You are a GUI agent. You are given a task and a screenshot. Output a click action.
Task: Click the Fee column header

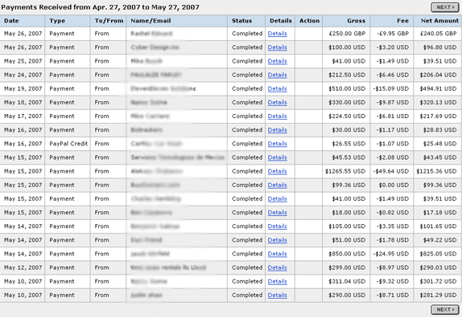(x=392, y=21)
